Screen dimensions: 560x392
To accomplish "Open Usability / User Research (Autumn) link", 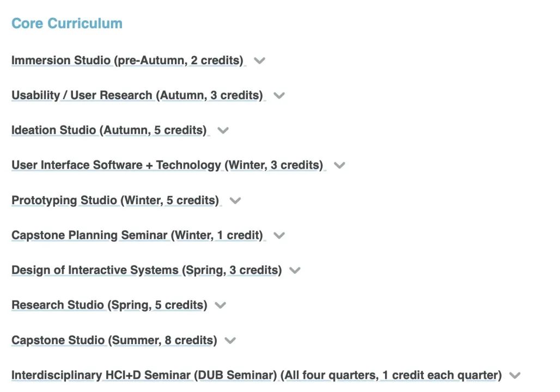I will pos(137,95).
